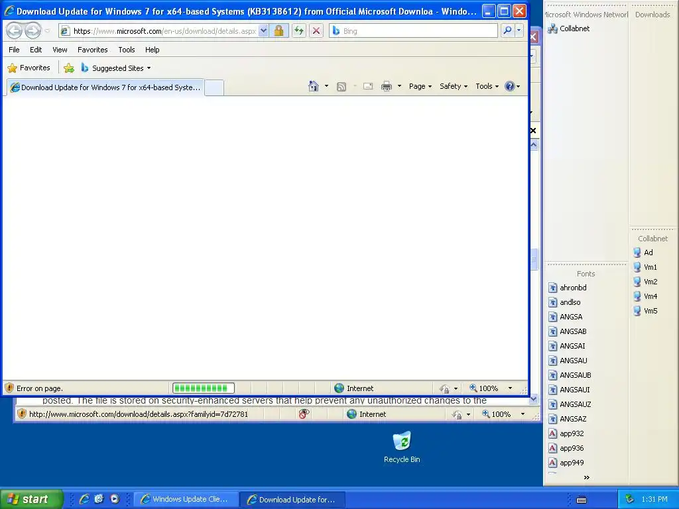
Task: Print the page with printer icon
Action: (x=387, y=87)
